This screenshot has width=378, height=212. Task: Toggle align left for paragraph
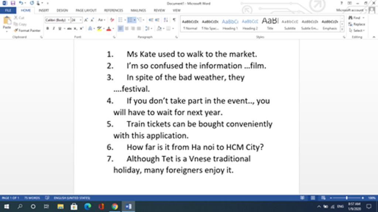pos(121,28)
